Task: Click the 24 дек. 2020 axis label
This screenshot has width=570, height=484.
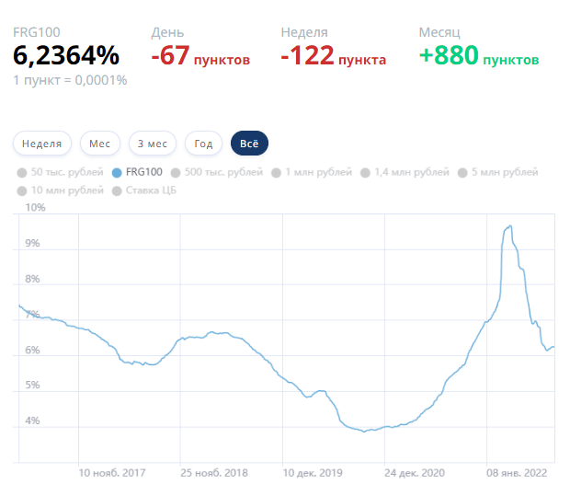Action: (x=415, y=473)
